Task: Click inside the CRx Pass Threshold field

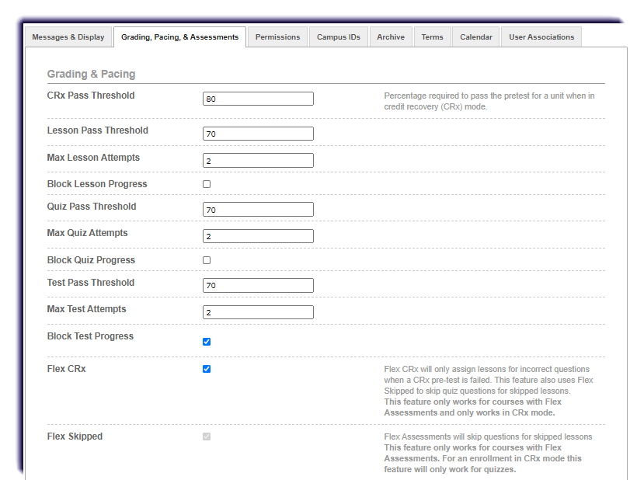Action: tap(258, 98)
